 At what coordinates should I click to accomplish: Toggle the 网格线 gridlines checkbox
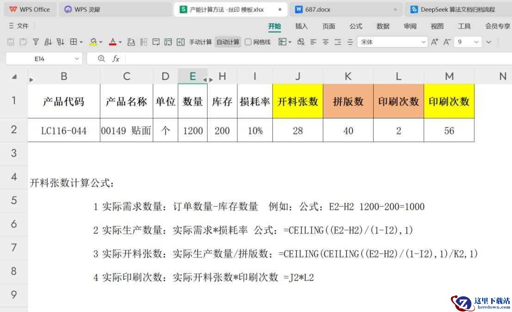pos(248,42)
